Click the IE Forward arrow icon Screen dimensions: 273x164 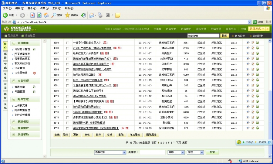(x=22, y=15)
